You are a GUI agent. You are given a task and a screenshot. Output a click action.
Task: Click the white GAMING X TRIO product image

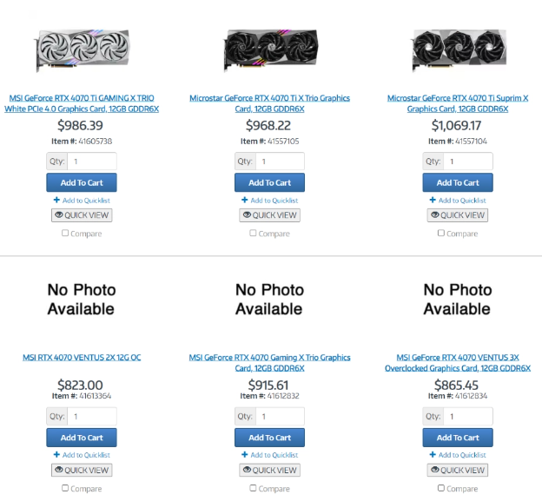point(82,49)
